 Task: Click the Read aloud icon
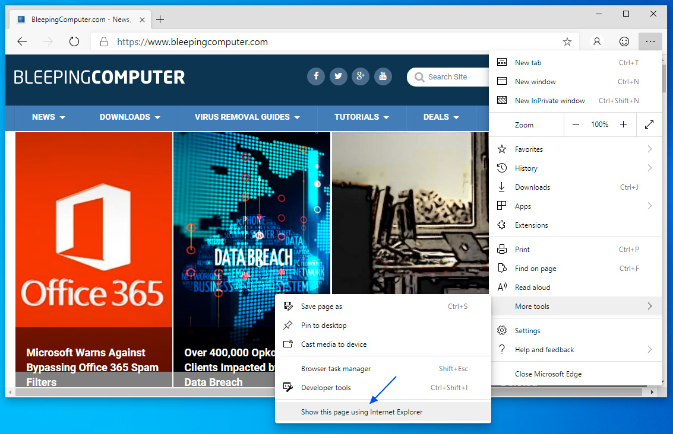click(x=502, y=287)
